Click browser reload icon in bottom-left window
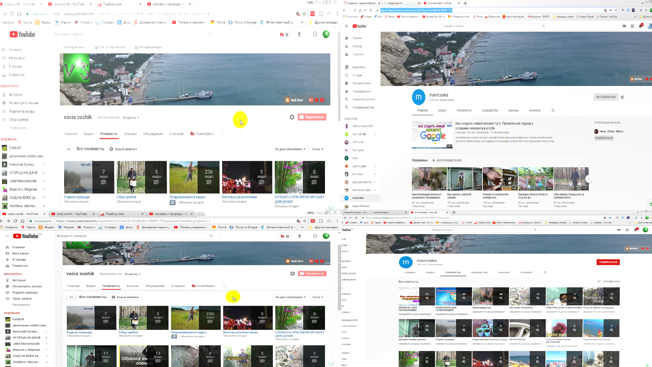The height and width of the screenshot is (367, 652). click(15, 221)
